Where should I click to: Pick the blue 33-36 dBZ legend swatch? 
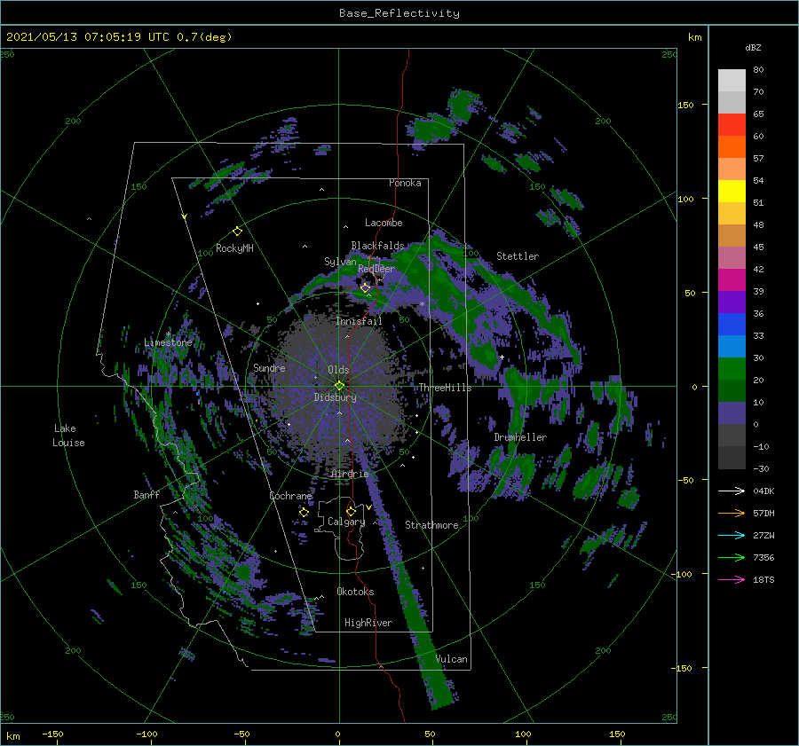coord(732,325)
